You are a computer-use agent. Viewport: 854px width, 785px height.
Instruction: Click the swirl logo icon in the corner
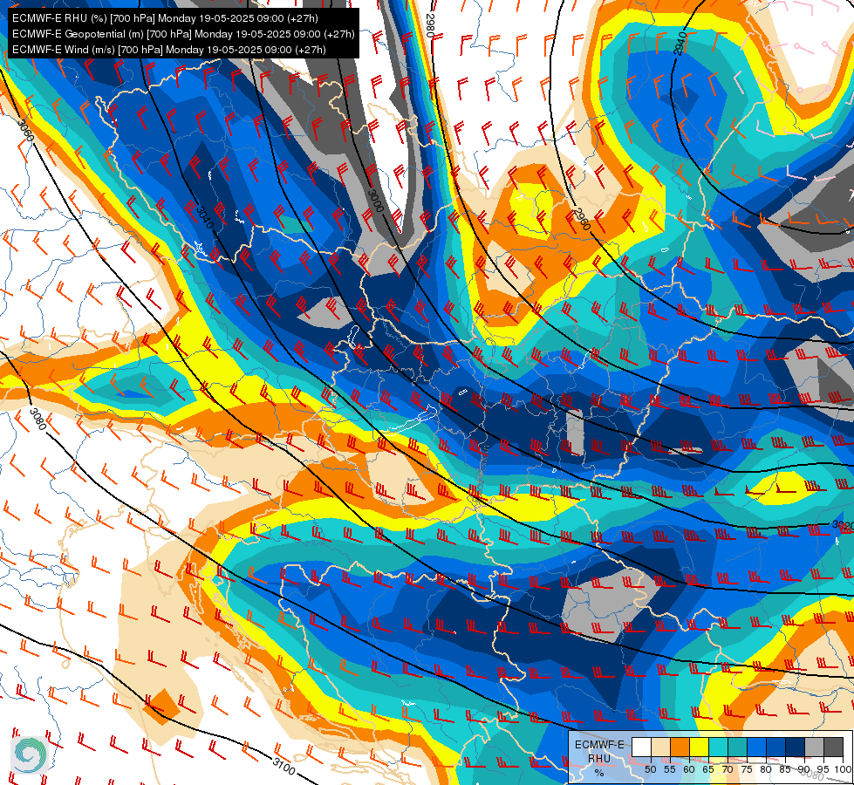(x=30, y=754)
